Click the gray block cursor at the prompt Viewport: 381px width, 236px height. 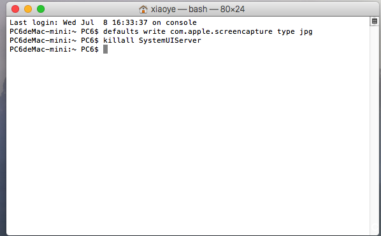[105, 49]
